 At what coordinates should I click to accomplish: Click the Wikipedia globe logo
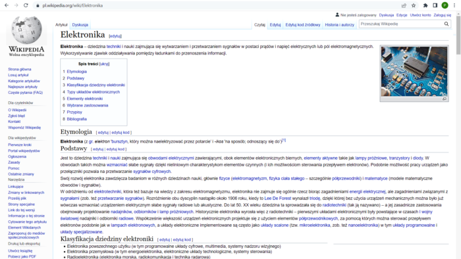tap(26, 30)
